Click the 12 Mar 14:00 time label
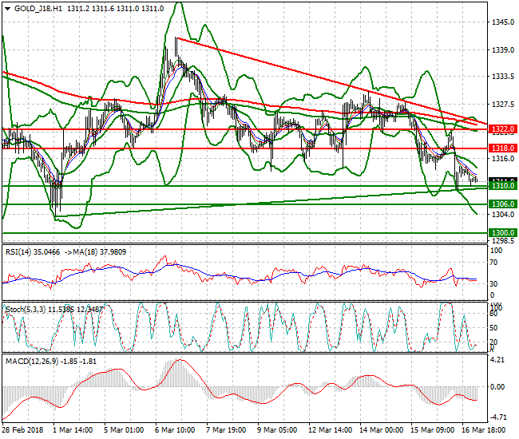This screenshot has height=439, width=519. (x=331, y=430)
